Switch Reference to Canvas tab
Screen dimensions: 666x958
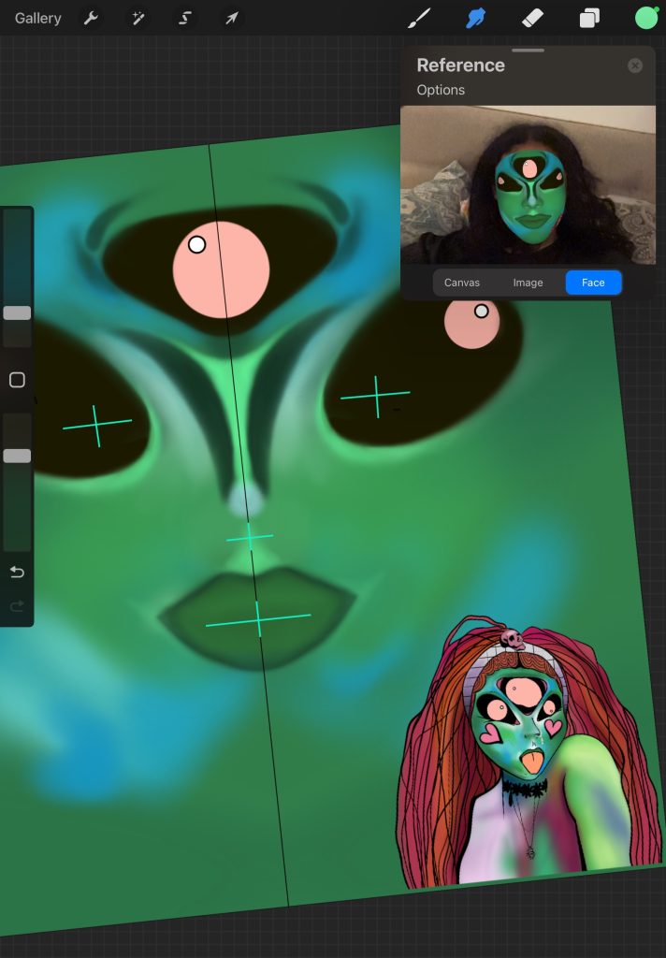(x=462, y=283)
